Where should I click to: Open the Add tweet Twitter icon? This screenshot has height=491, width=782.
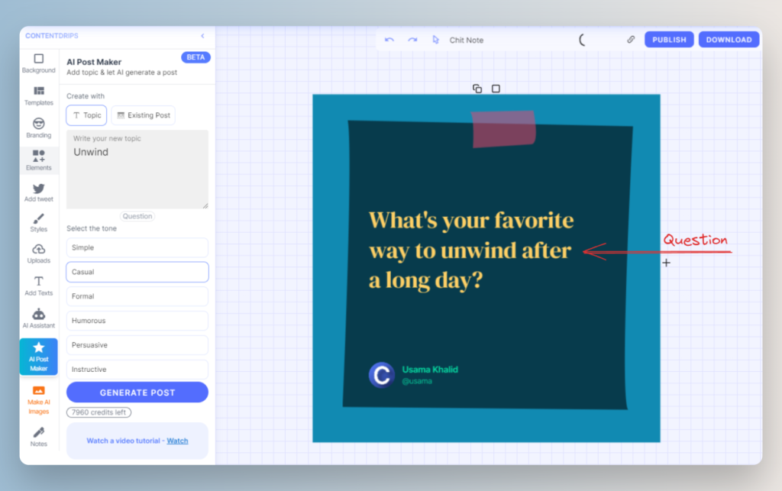(x=38, y=189)
